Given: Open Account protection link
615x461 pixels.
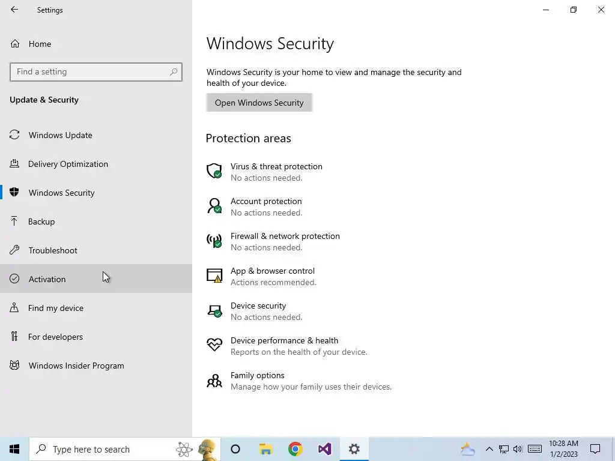Looking at the screenshot, I should point(266,201).
